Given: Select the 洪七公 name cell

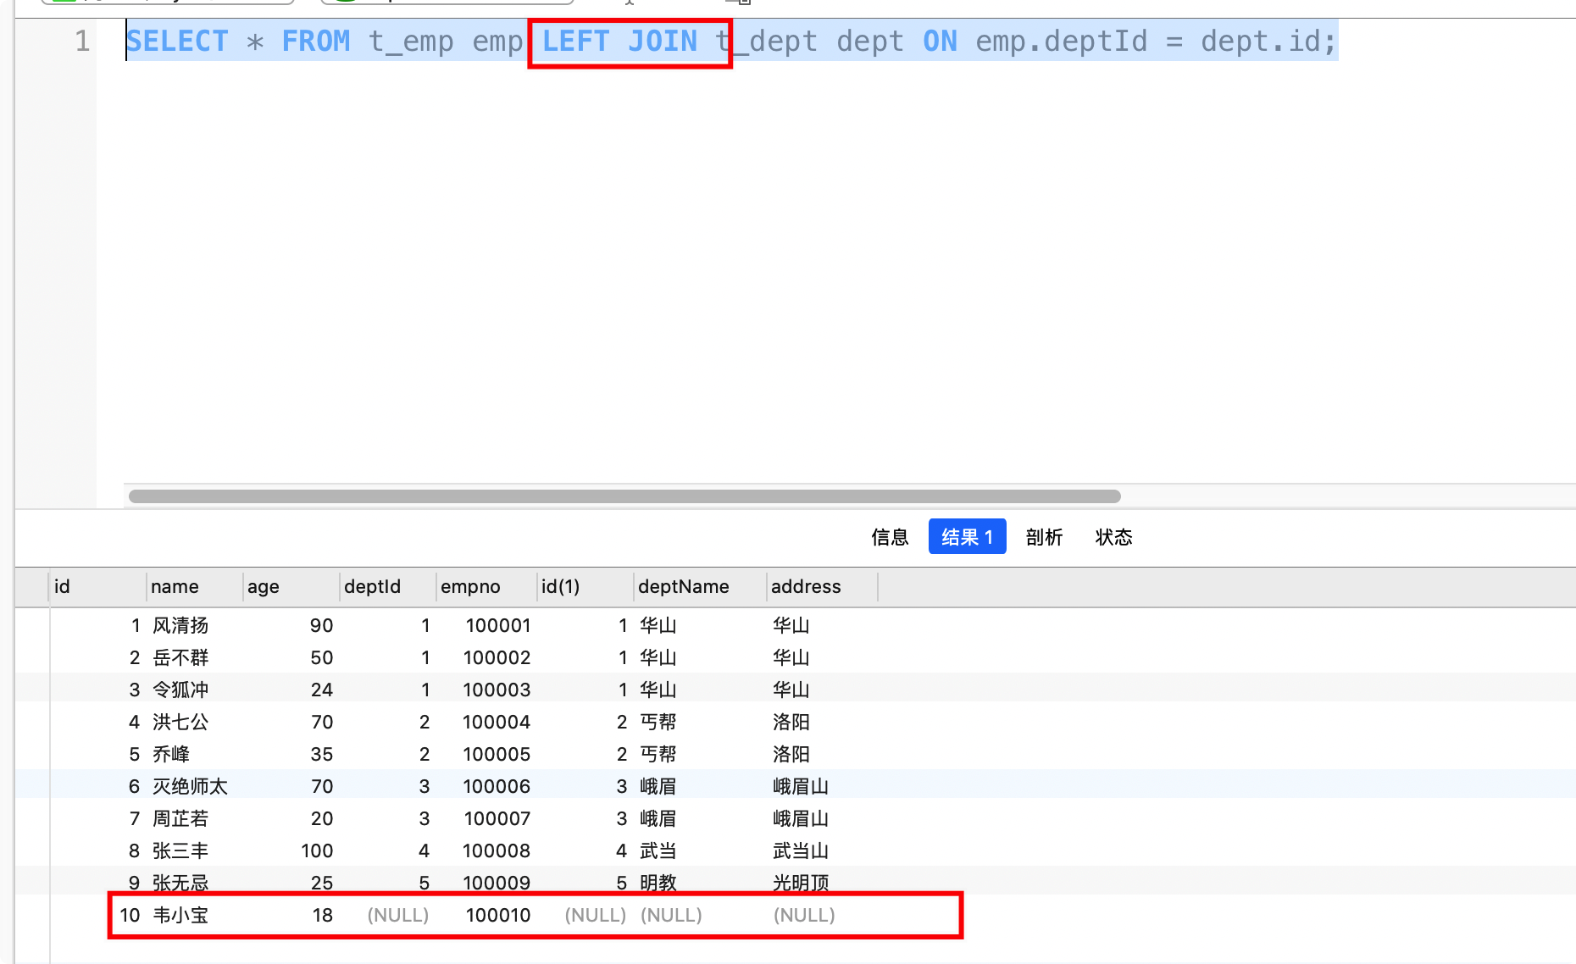Looking at the screenshot, I should [180, 722].
